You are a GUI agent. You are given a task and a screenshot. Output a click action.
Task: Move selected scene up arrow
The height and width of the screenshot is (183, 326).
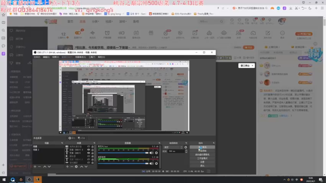pyautogui.click(x=45, y=167)
